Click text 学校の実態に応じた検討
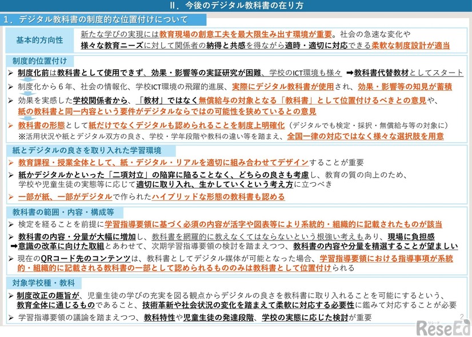Screen dimensions: 472x337 305,318
